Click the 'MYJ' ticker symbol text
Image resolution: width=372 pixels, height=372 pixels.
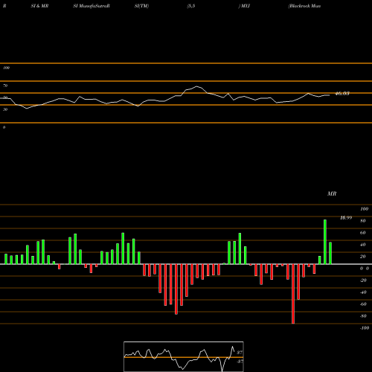pyautogui.click(x=246, y=6)
